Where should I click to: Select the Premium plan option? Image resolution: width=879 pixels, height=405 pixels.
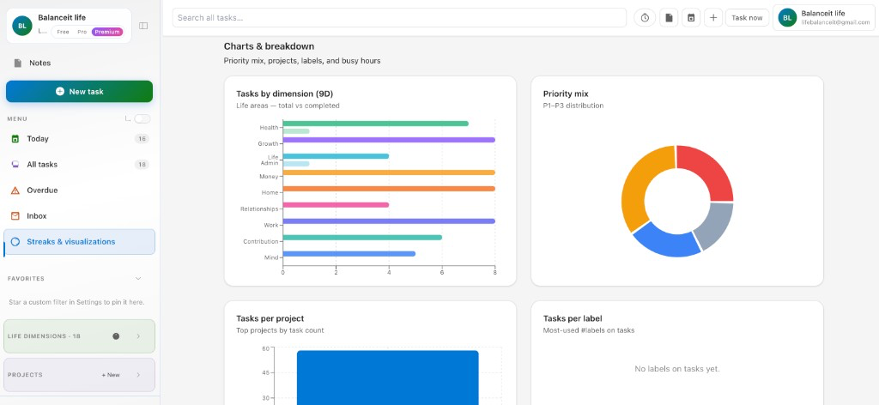click(x=107, y=32)
